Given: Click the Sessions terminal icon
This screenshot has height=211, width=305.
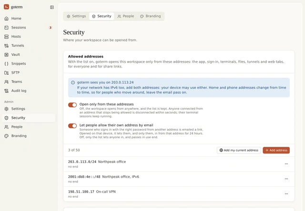Looking at the screenshot, I should pos(6,28).
